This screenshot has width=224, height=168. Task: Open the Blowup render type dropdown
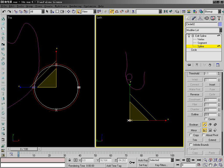(212, 12)
